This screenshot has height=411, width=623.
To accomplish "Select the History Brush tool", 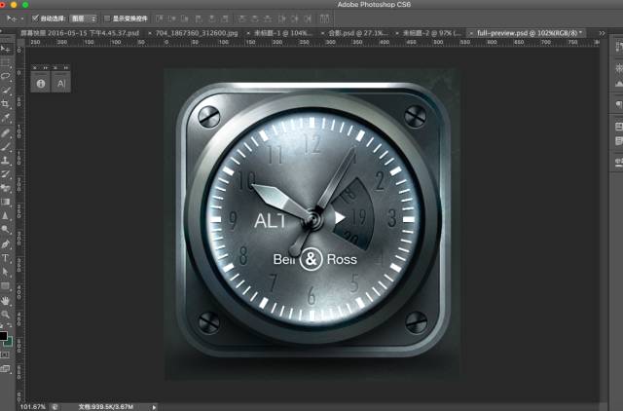I will coord(5,174).
